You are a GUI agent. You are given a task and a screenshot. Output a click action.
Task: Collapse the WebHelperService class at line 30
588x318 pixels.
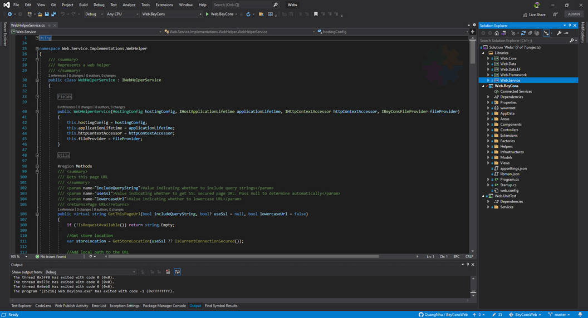[37, 80]
